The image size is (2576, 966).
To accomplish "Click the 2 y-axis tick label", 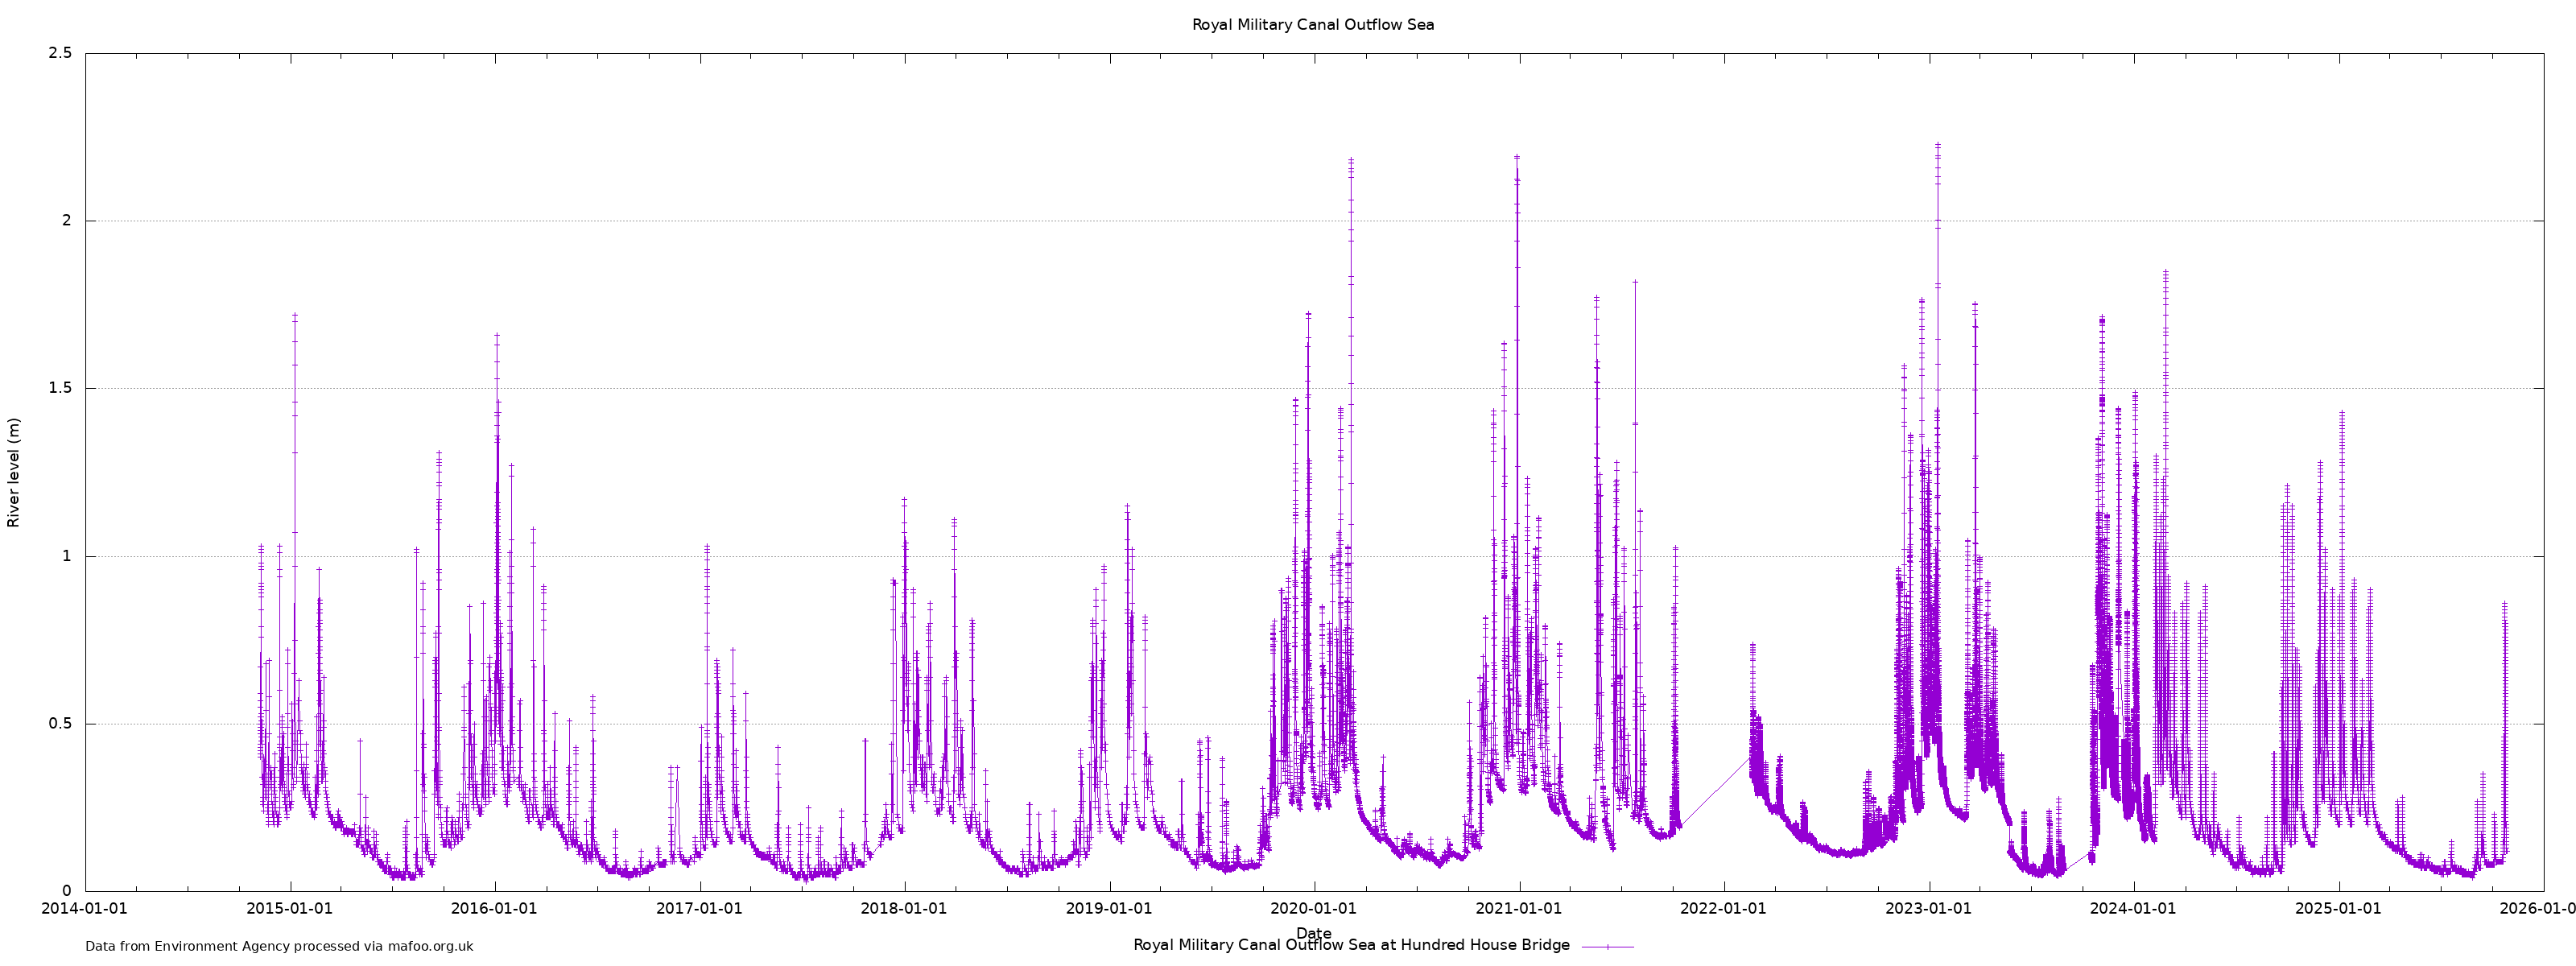I will pyautogui.click(x=67, y=221).
